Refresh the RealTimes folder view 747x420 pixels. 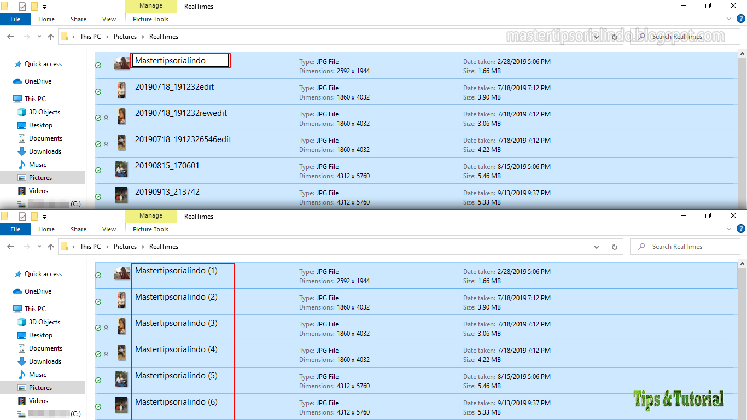click(614, 37)
